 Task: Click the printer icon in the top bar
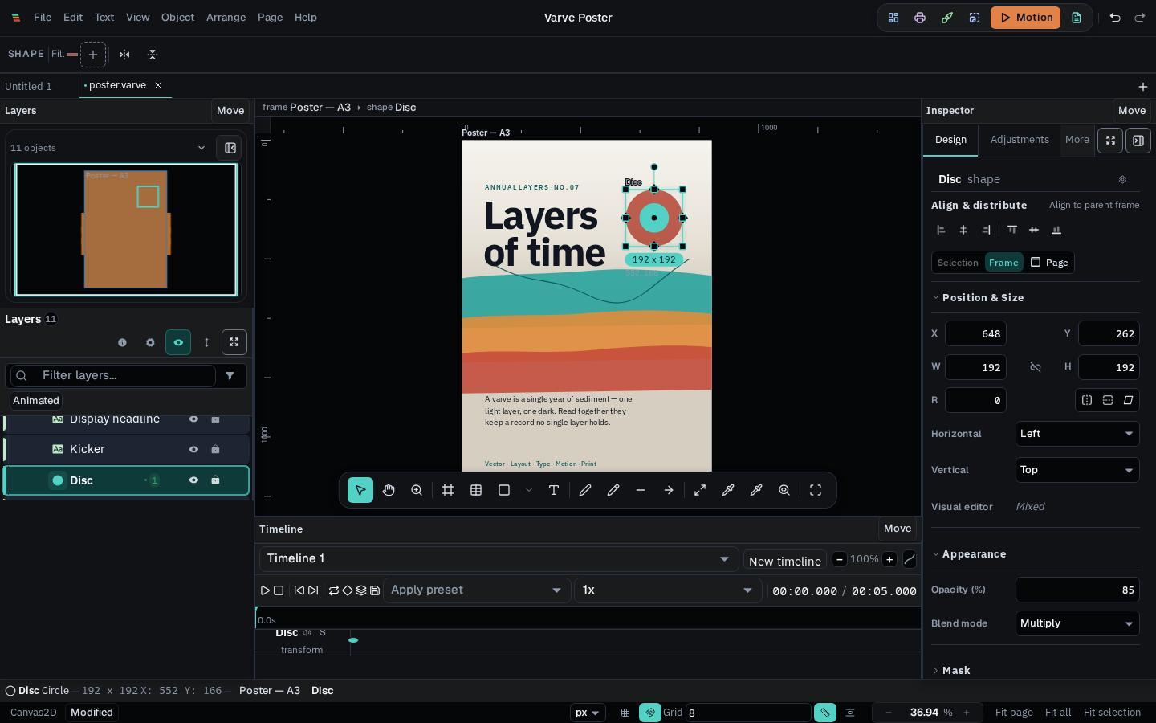click(x=920, y=18)
